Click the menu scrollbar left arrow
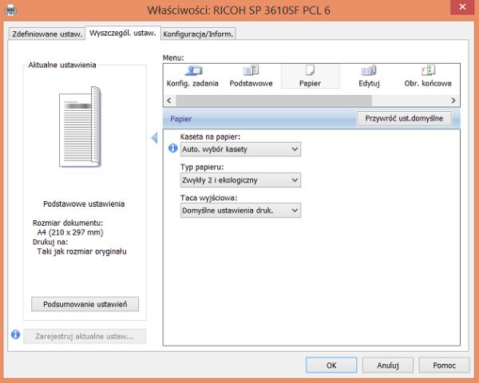Viewport: 479px width, 383px height. pyautogui.click(x=169, y=101)
